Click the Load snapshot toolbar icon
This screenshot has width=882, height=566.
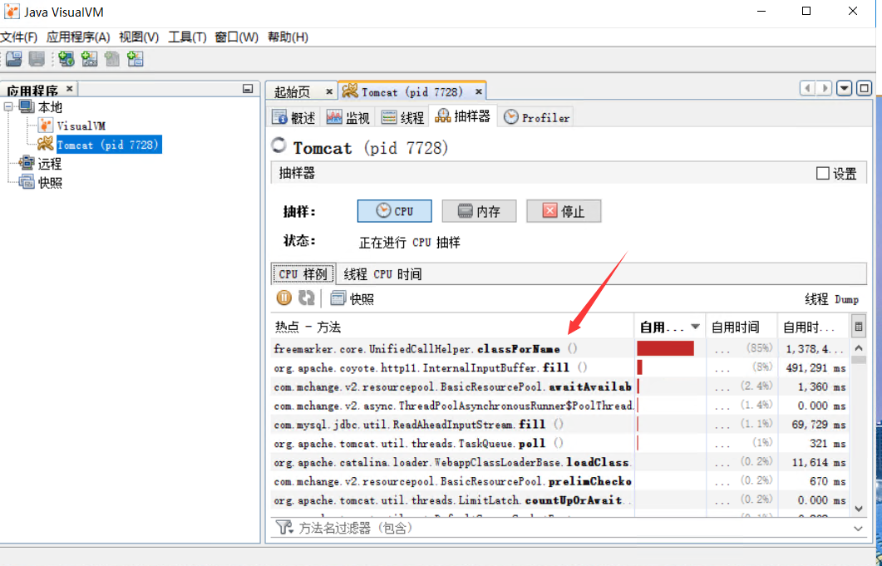pyautogui.click(x=13, y=58)
